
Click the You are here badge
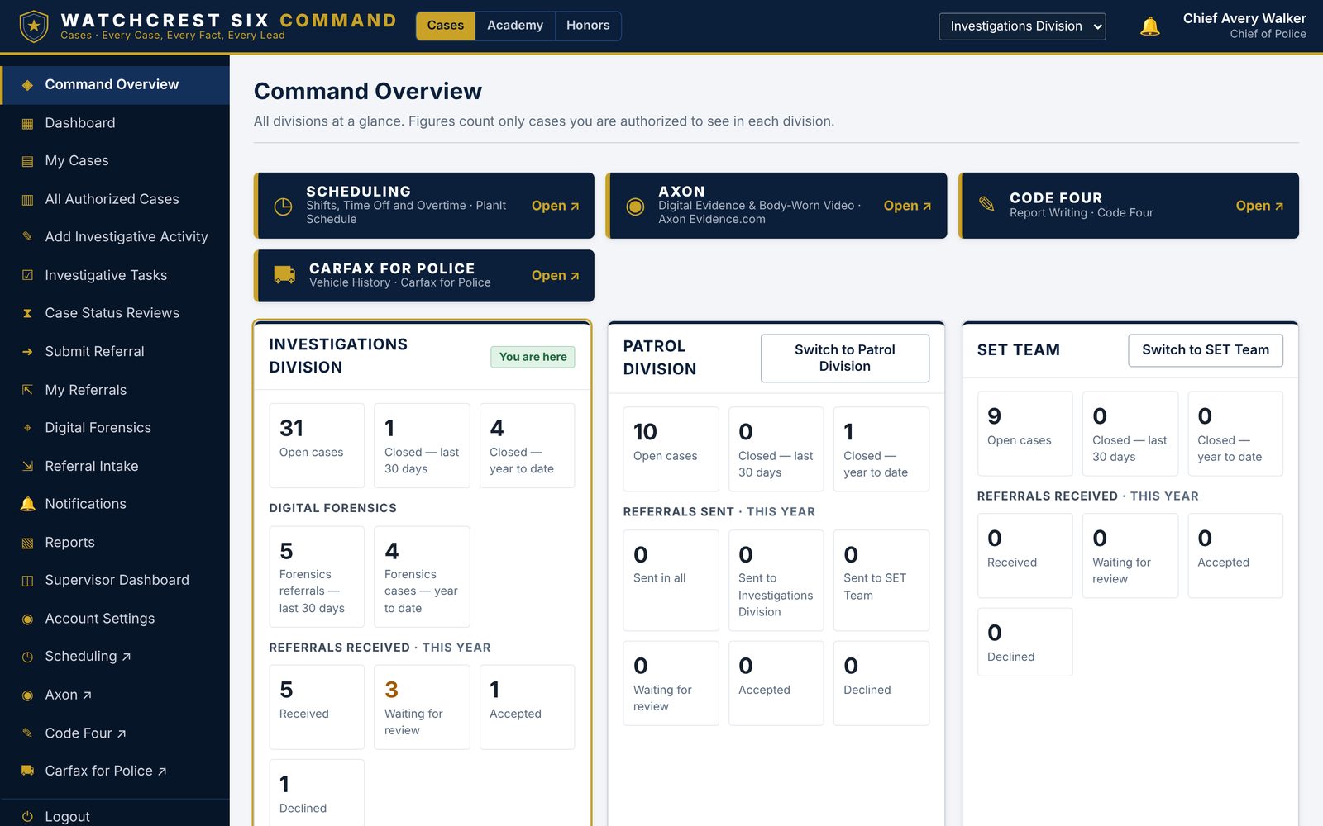pos(533,357)
